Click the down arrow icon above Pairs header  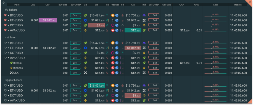pyautogui.click(x=3, y=2)
